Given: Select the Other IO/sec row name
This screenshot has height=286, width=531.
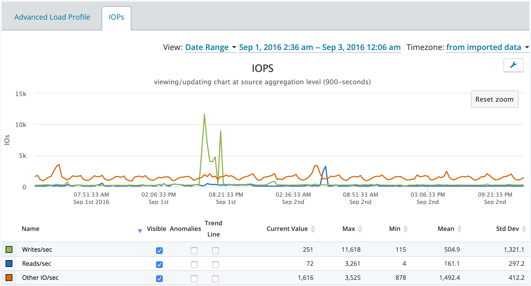Looking at the screenshot, I should click(40, 278).
